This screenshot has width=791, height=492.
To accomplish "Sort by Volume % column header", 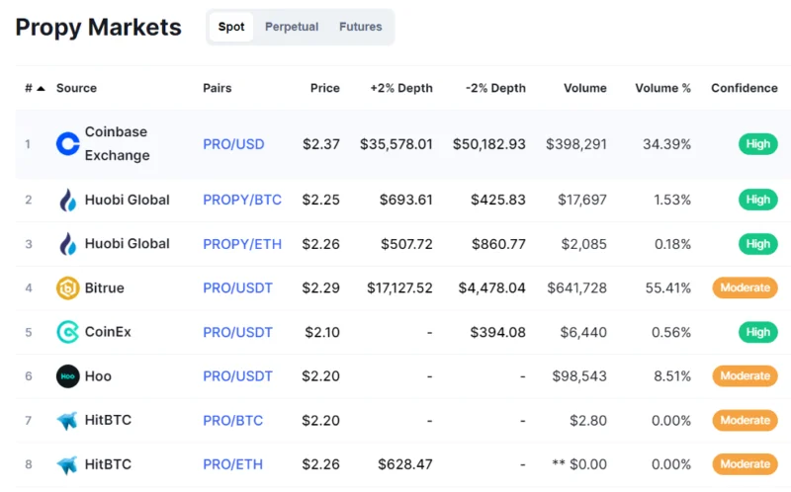I will pos(662,88).
